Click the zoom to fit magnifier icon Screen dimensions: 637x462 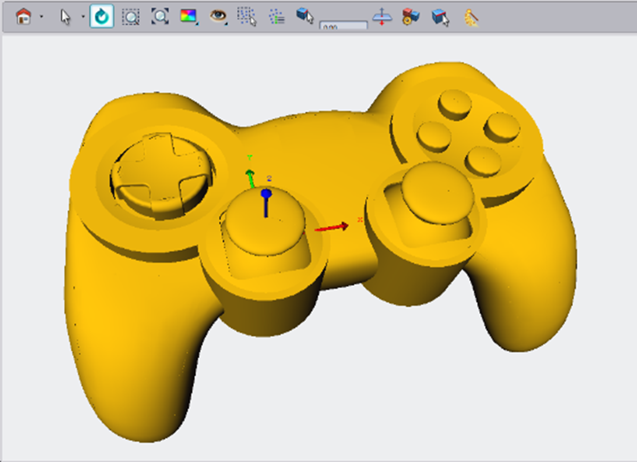tap(160, 16)
